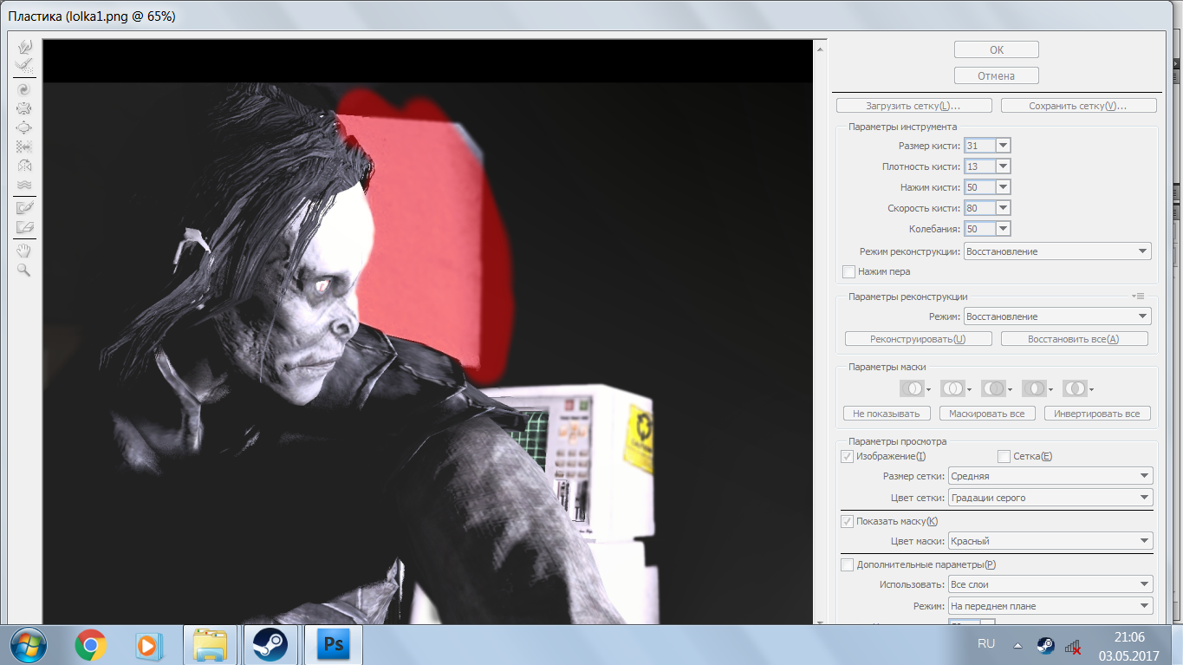The height and width of the screenshot is (665, 1183).
Task: Select the Turbulence tool
Action: click(x=24, y=184)
